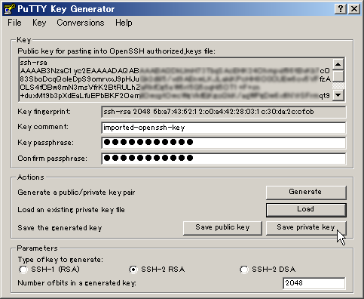The height and width of the screenshot is (299, 364).
Task: Click the 'Key passphrase:' label
Action: (46, 143)
